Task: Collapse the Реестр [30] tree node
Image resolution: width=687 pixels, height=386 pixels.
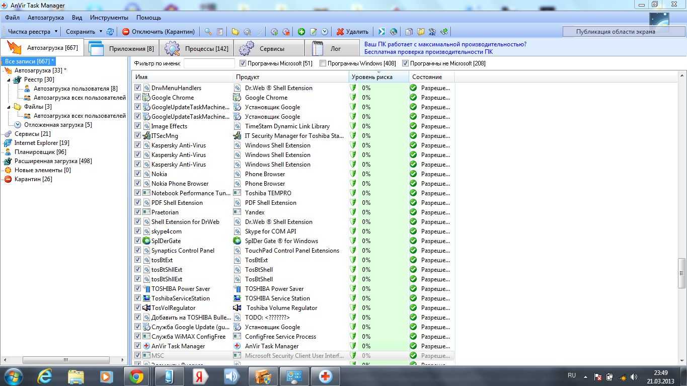Action: 9,80
